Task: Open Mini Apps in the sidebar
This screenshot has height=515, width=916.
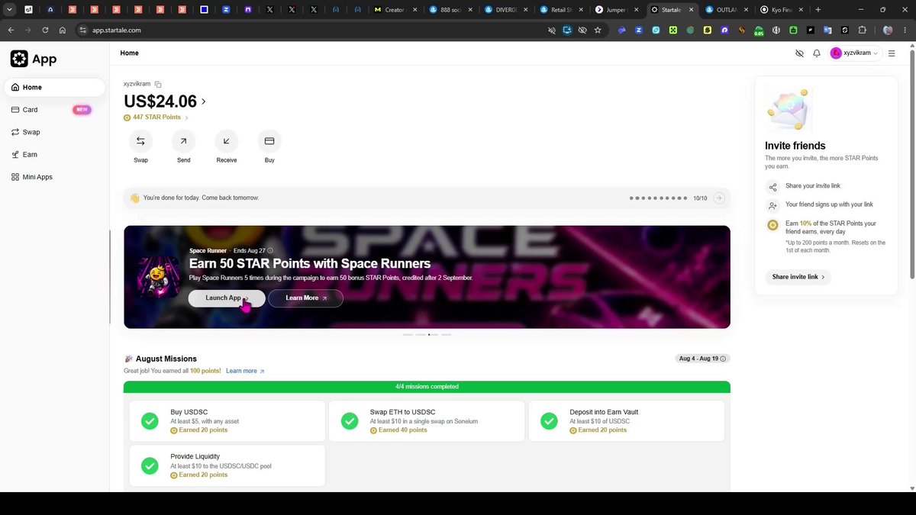Action: 54,177
